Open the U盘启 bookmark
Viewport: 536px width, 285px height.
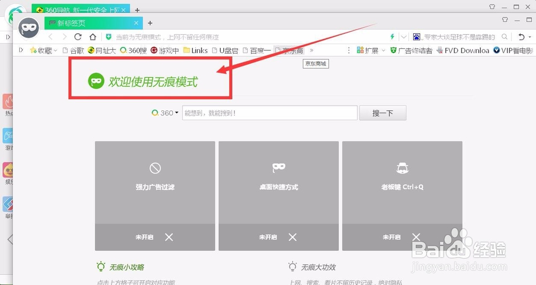[225, 50]
